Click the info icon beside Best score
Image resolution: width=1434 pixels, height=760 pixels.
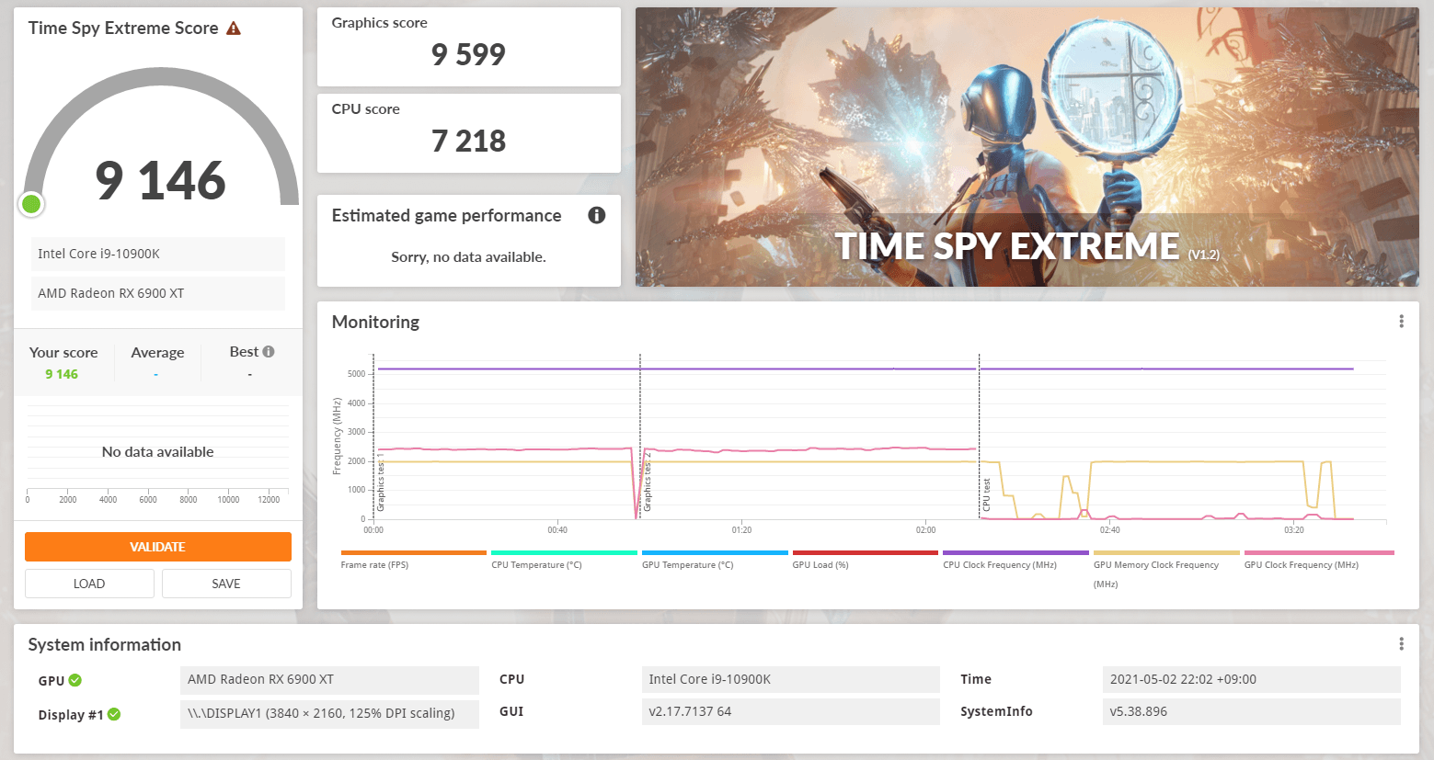[269, 351]
